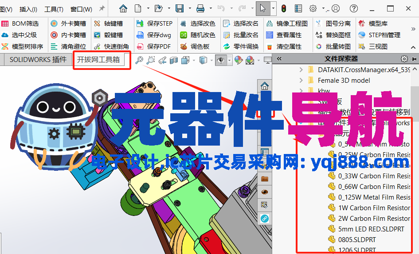Screen dimensions: 419x254
Task: Click 外卡簧槽 tool
Action: (68, 23)
